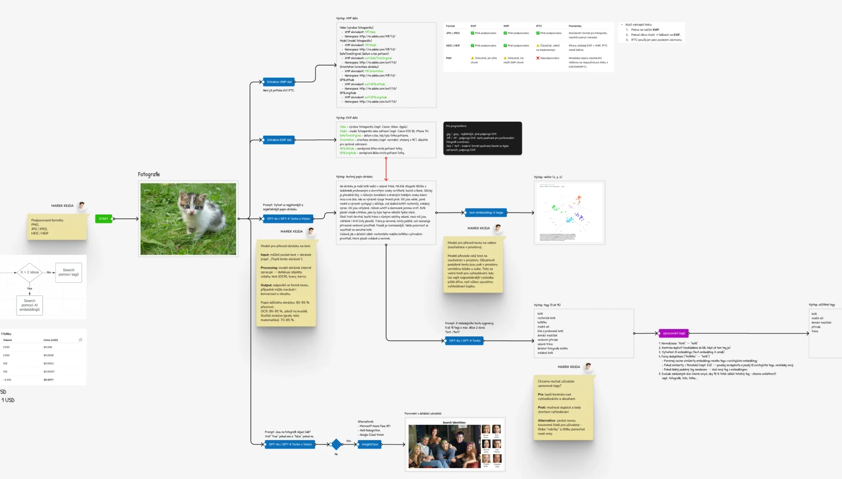Select the Výstup: textový popis obrázku text box

(386, 213)
